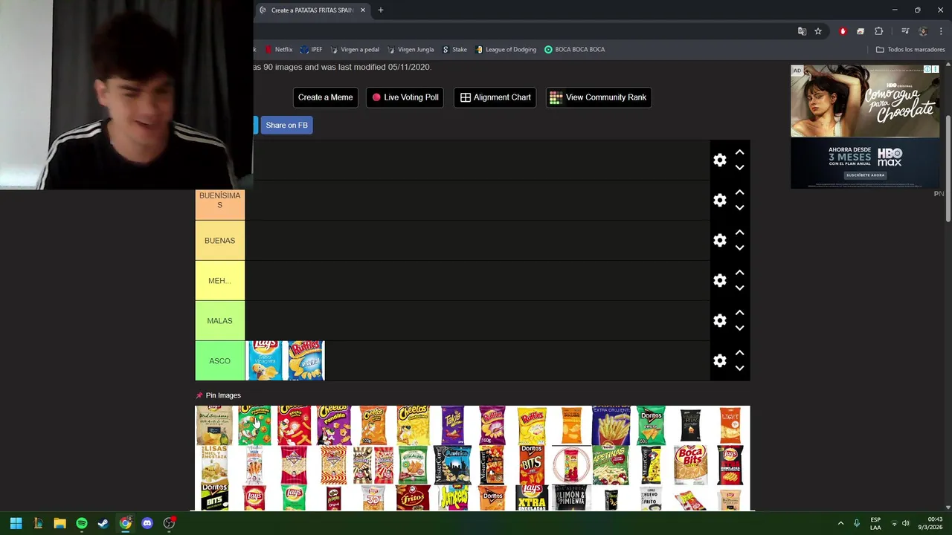
Task: Open settings gear for ASCO tier
Action: tap(719, 361)
